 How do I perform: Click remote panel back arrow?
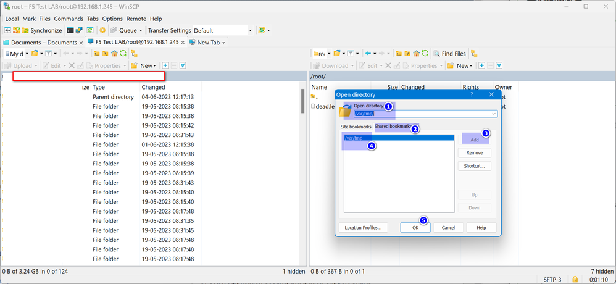pos(368,54)
